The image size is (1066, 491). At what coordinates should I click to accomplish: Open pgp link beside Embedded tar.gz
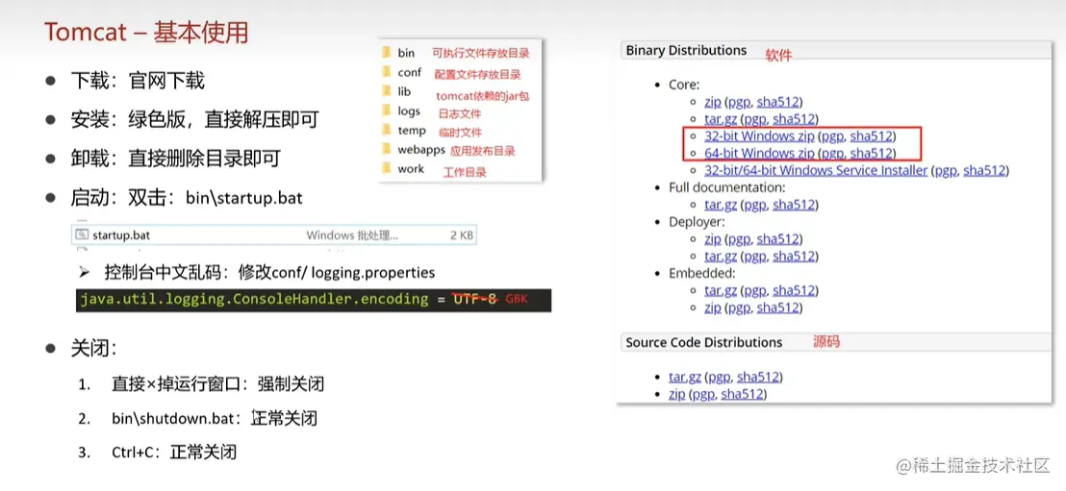point(754,291)
